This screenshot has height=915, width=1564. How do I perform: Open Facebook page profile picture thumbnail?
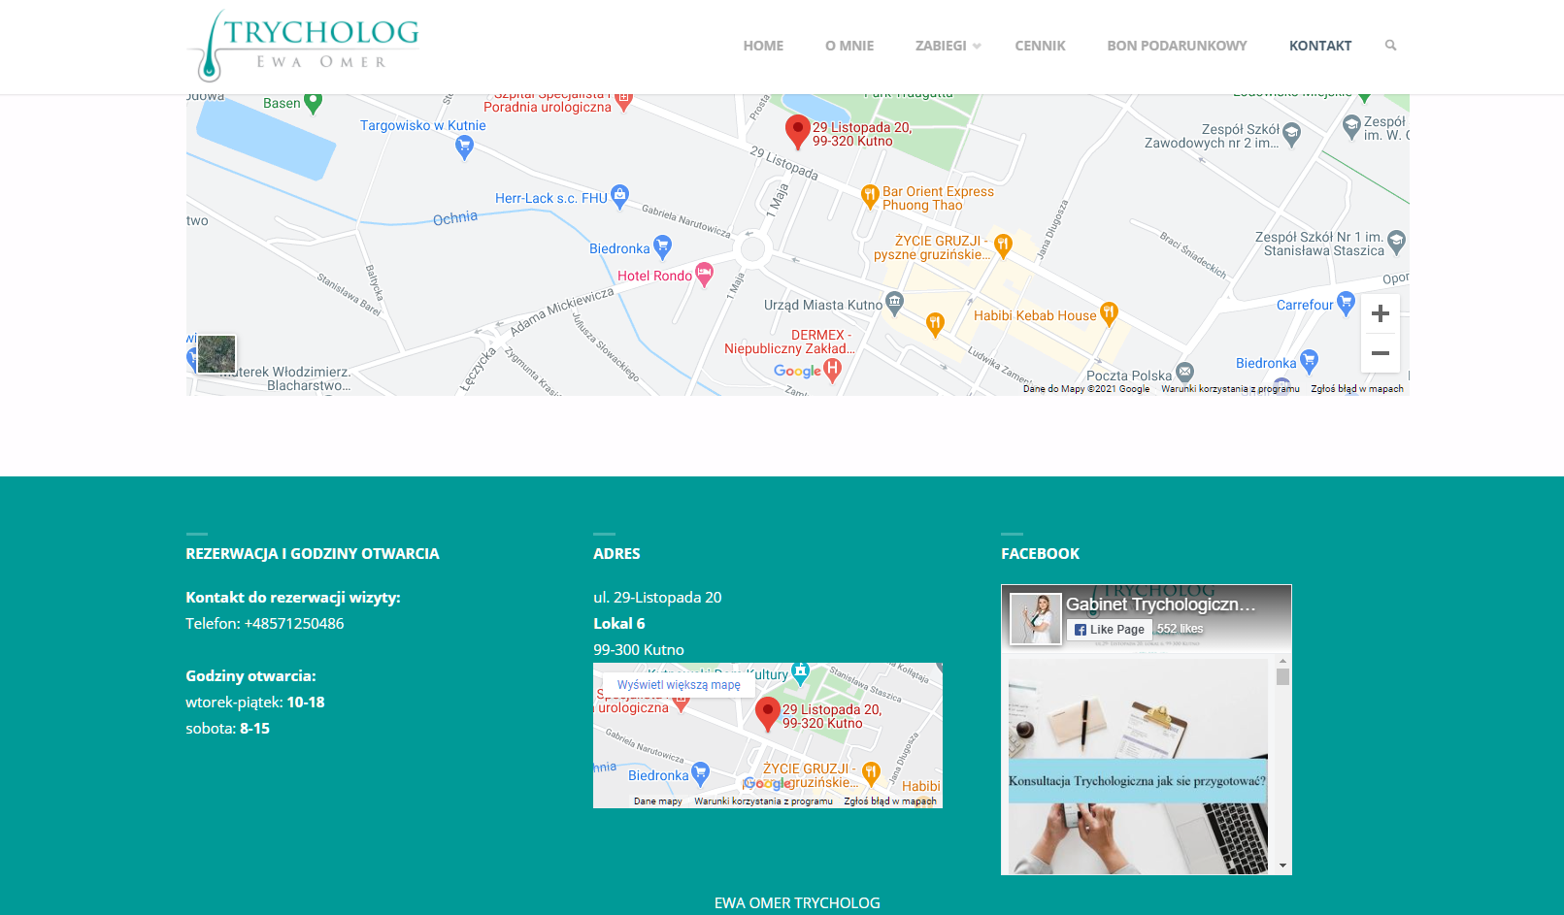click(1036, 618)
